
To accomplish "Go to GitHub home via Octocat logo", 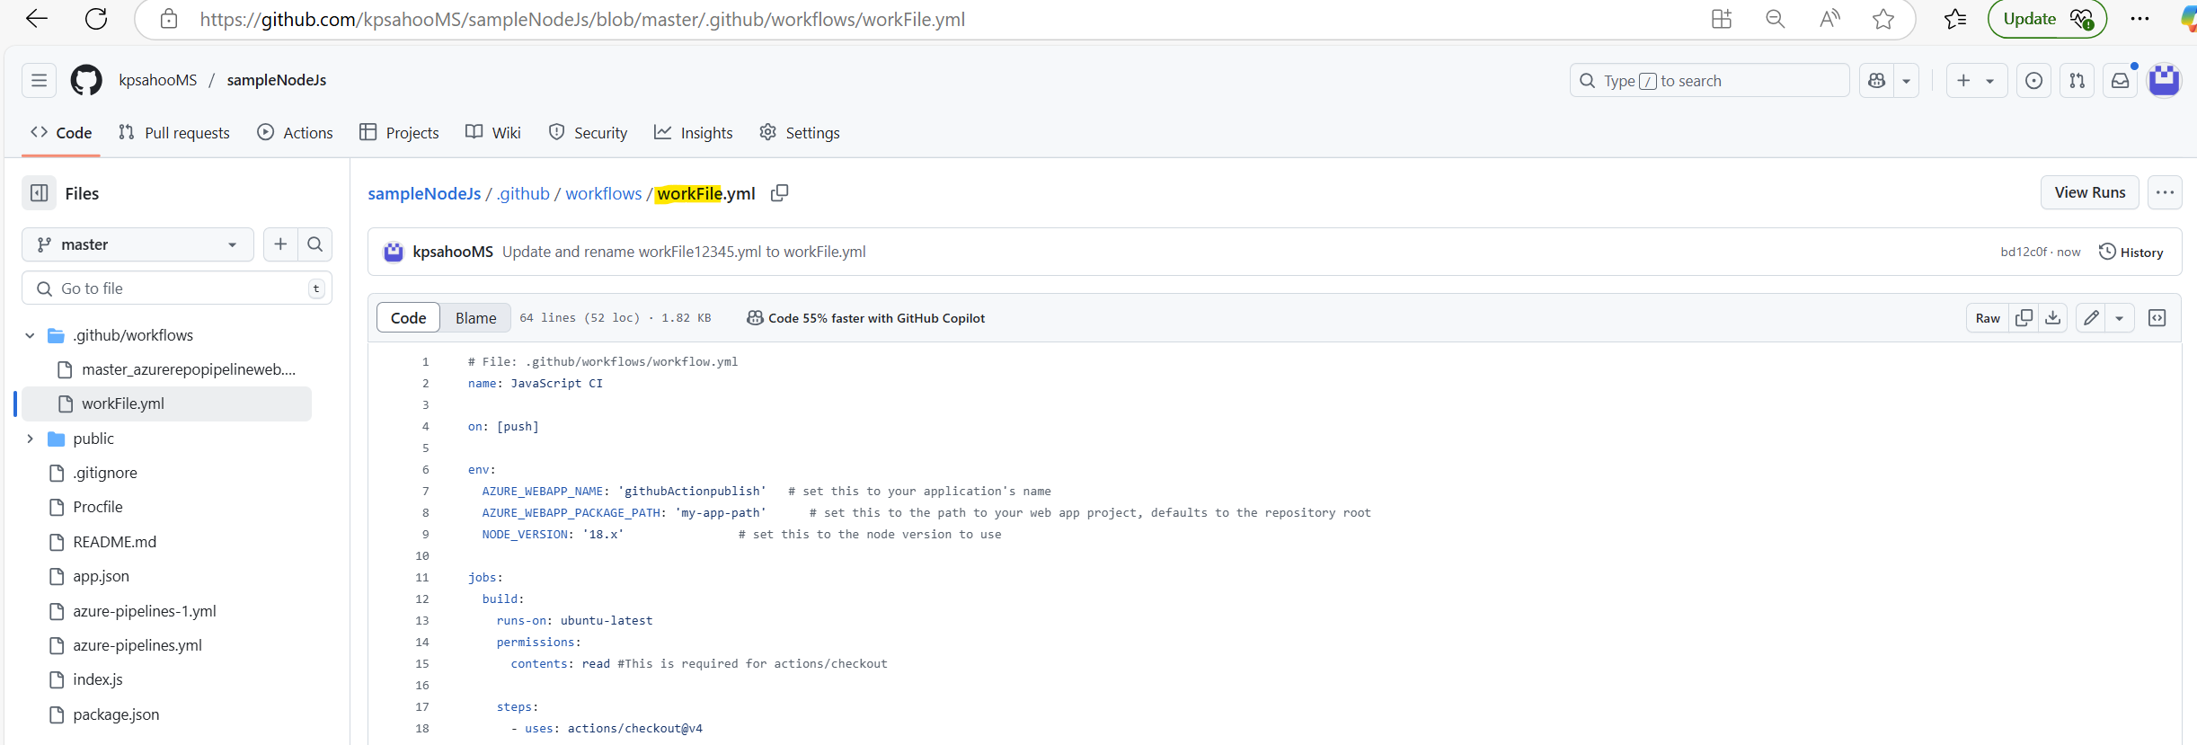I will tap(86, 80).
